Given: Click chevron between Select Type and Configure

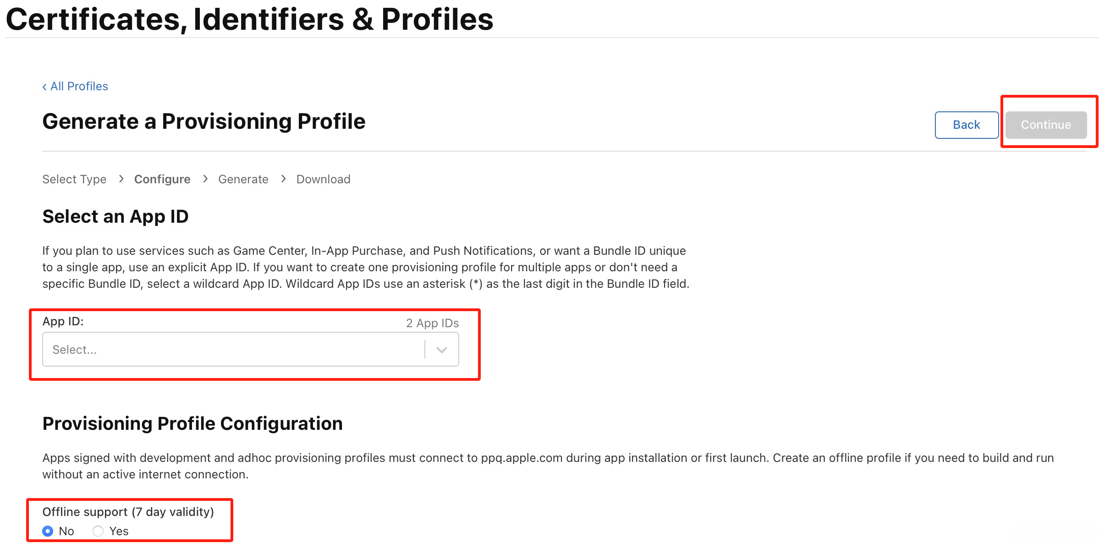Looking at the screenshot, I should coord(121,179).
